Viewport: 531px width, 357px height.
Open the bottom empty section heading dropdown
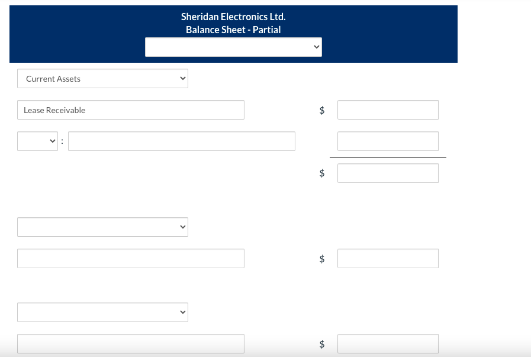[x=102, y=312]
